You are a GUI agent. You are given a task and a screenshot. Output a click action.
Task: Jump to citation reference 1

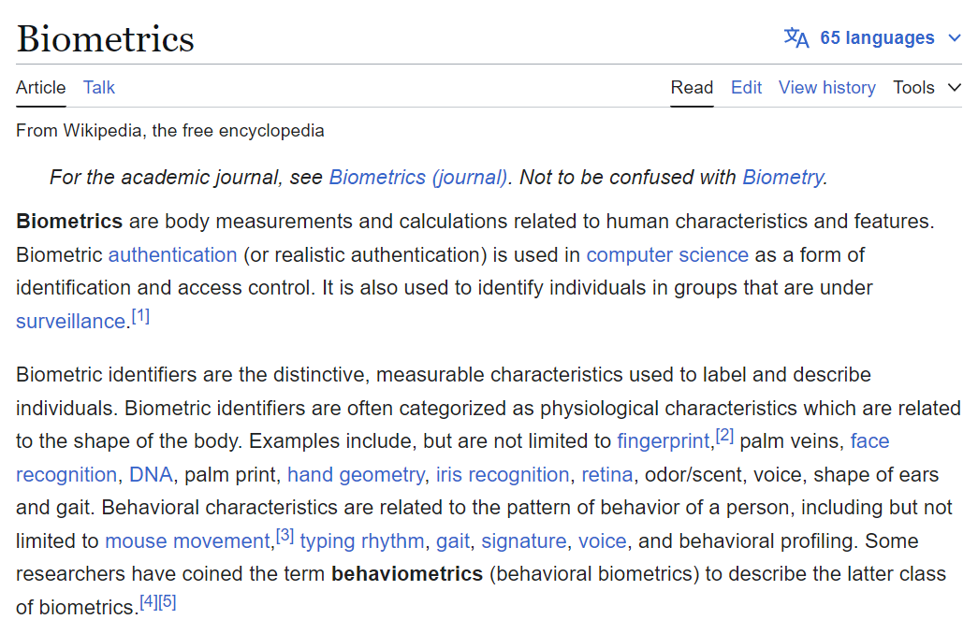click(x=140, y=316)
